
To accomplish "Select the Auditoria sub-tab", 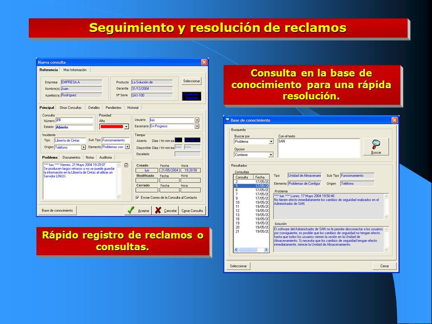I will (105, 157).
